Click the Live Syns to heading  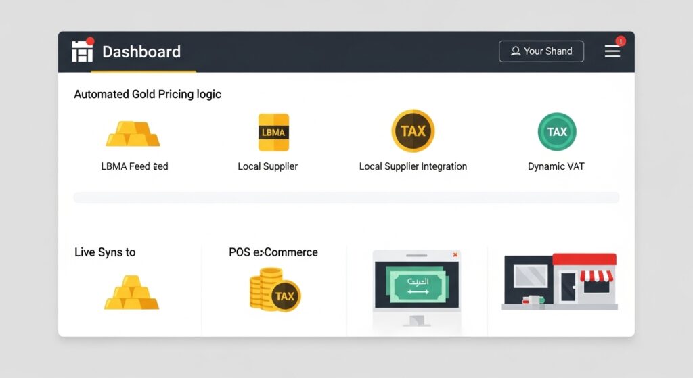pos(105,252)
